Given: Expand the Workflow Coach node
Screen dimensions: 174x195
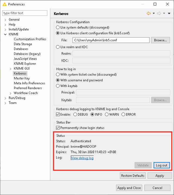Looking at the screenshot, I should tap(11, 93).
